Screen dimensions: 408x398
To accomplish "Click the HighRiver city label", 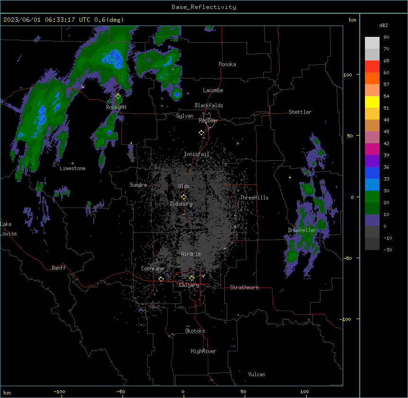I will click(x=204, y=351).
